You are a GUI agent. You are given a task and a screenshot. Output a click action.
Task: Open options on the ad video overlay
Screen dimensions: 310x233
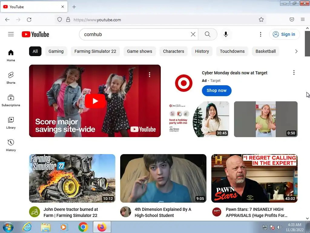click(150, 75)
